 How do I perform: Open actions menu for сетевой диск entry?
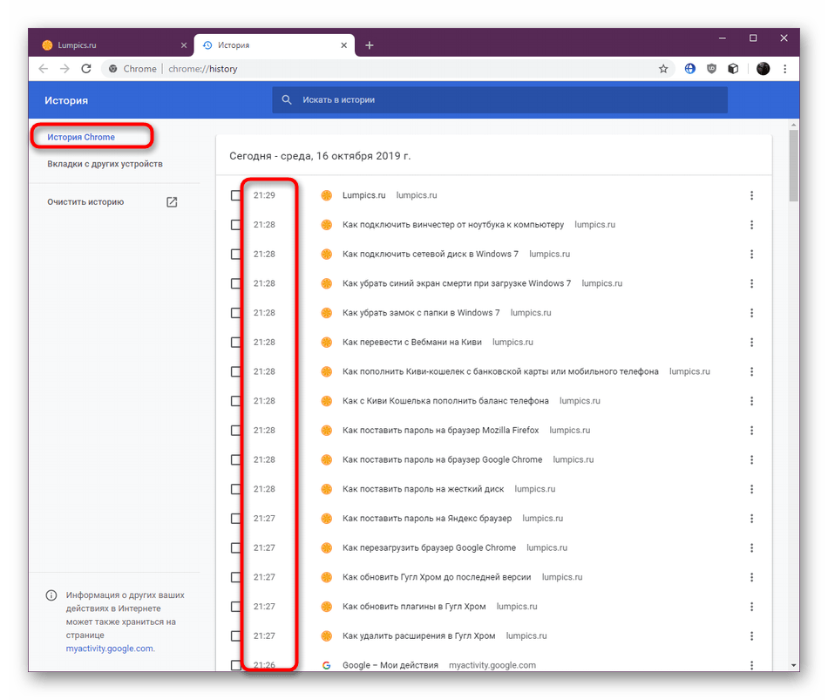751,255
